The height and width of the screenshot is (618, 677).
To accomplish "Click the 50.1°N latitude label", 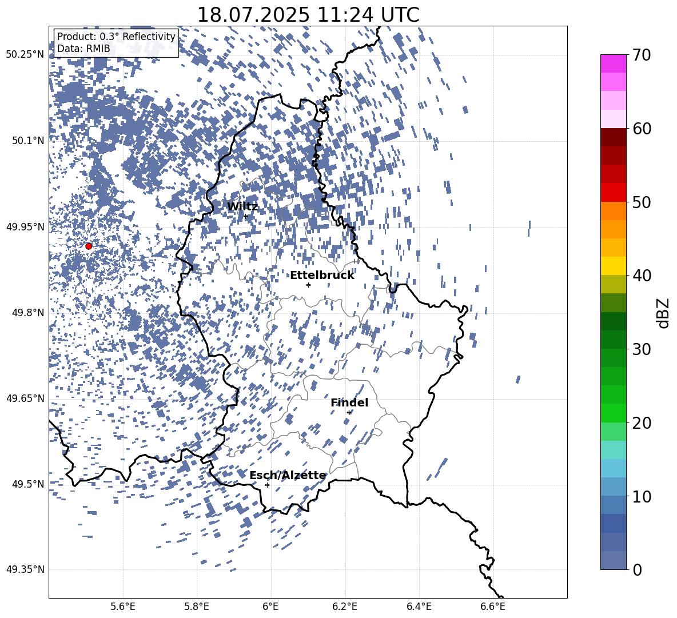I will pyautogui.click(x=28, y=141).
